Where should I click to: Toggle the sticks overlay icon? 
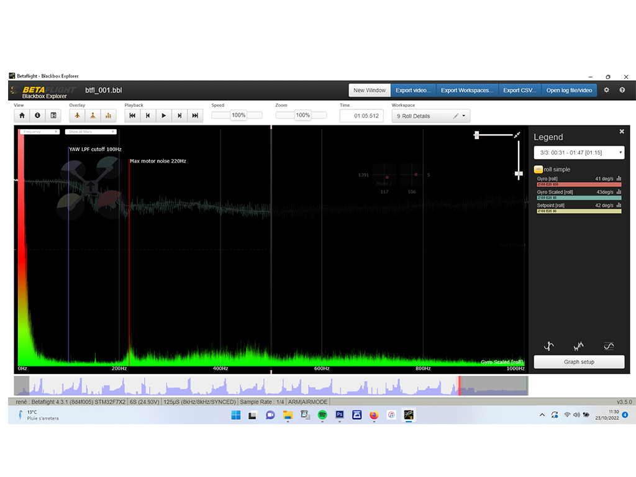pos(93,116)
